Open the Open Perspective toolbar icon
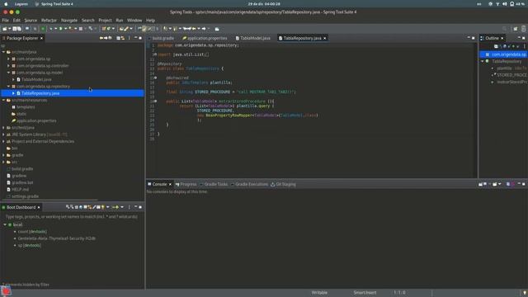The height and width of the screenshot is (297, 528). pyautogui.click(x=515, y=29)
